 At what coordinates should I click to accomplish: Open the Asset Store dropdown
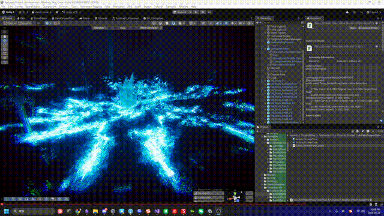click(41, 12)
